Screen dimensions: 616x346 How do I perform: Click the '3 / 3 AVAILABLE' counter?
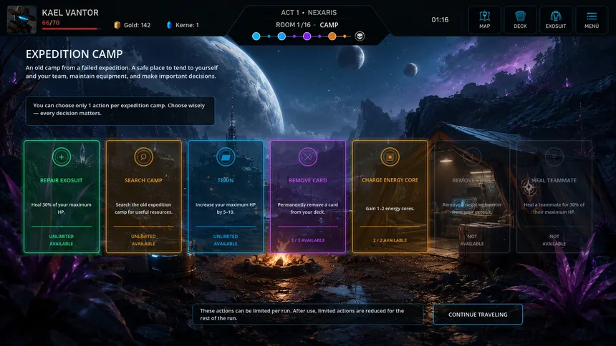307,240
